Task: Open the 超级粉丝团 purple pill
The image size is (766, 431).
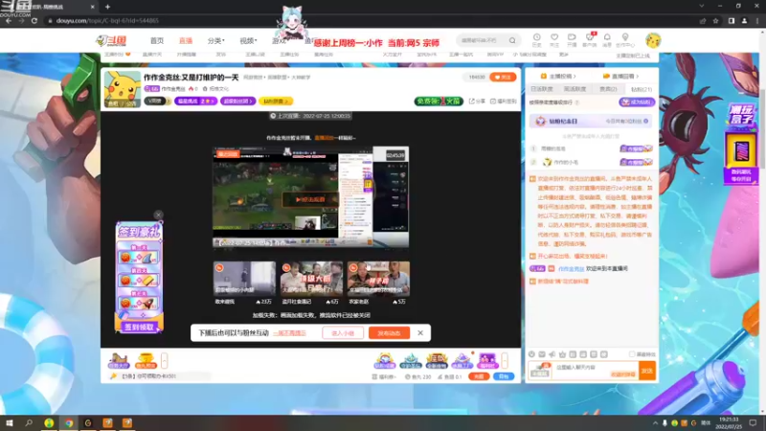Action: pos(237,102)
